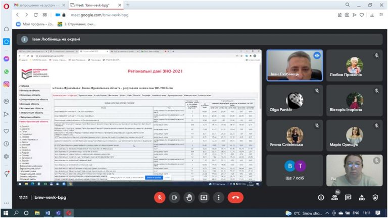
Task: Unmute the microphone in Meet controls
Action: point(160,197)
